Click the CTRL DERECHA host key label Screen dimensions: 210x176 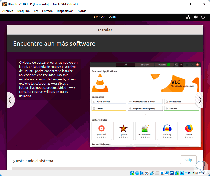coord(195,173)
